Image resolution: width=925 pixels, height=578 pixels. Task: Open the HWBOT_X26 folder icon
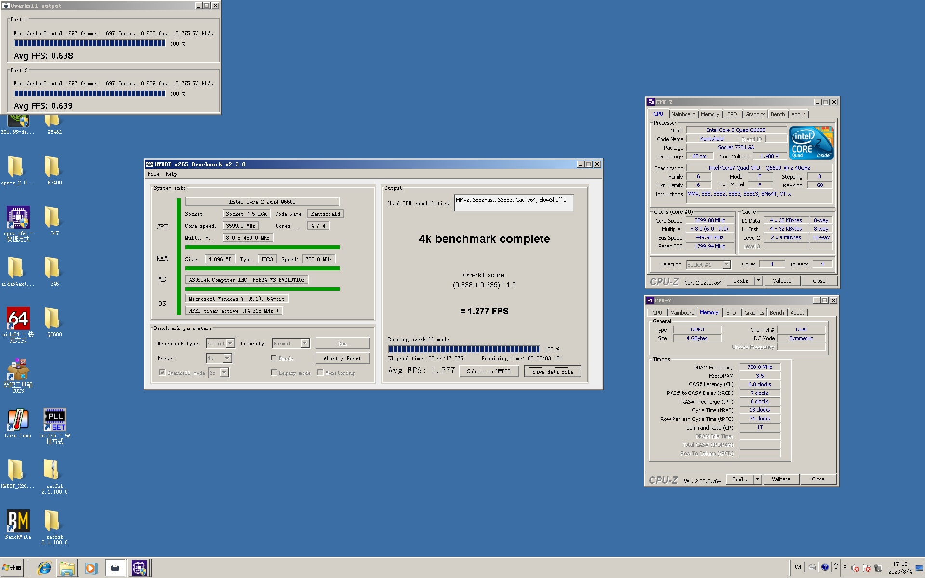point(18,473)
